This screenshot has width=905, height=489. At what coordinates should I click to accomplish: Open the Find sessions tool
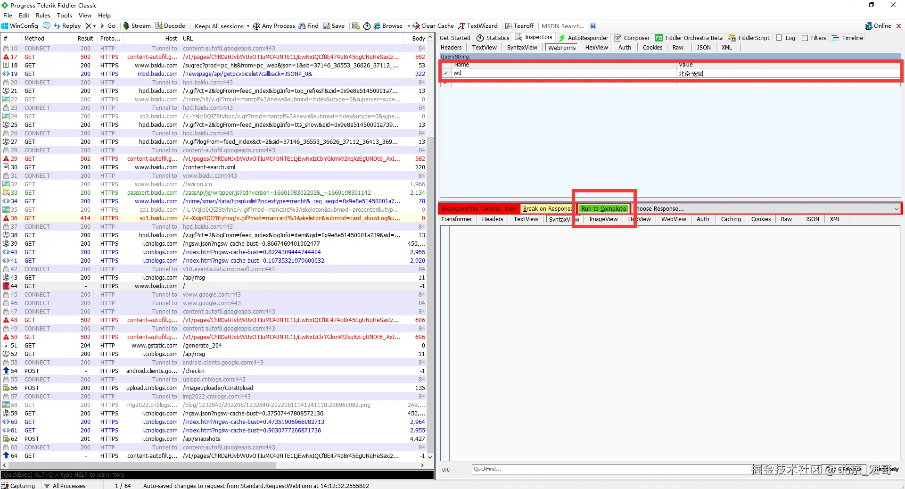click(x=309, y=26)
